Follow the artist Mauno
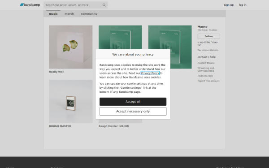269x168 pixels. [x=208, y=36]
